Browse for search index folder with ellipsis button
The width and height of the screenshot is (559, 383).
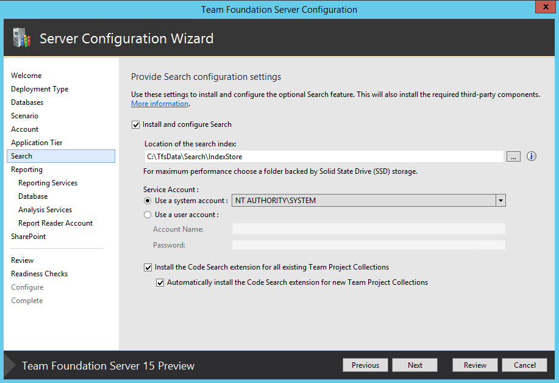(x=513, y=157)
